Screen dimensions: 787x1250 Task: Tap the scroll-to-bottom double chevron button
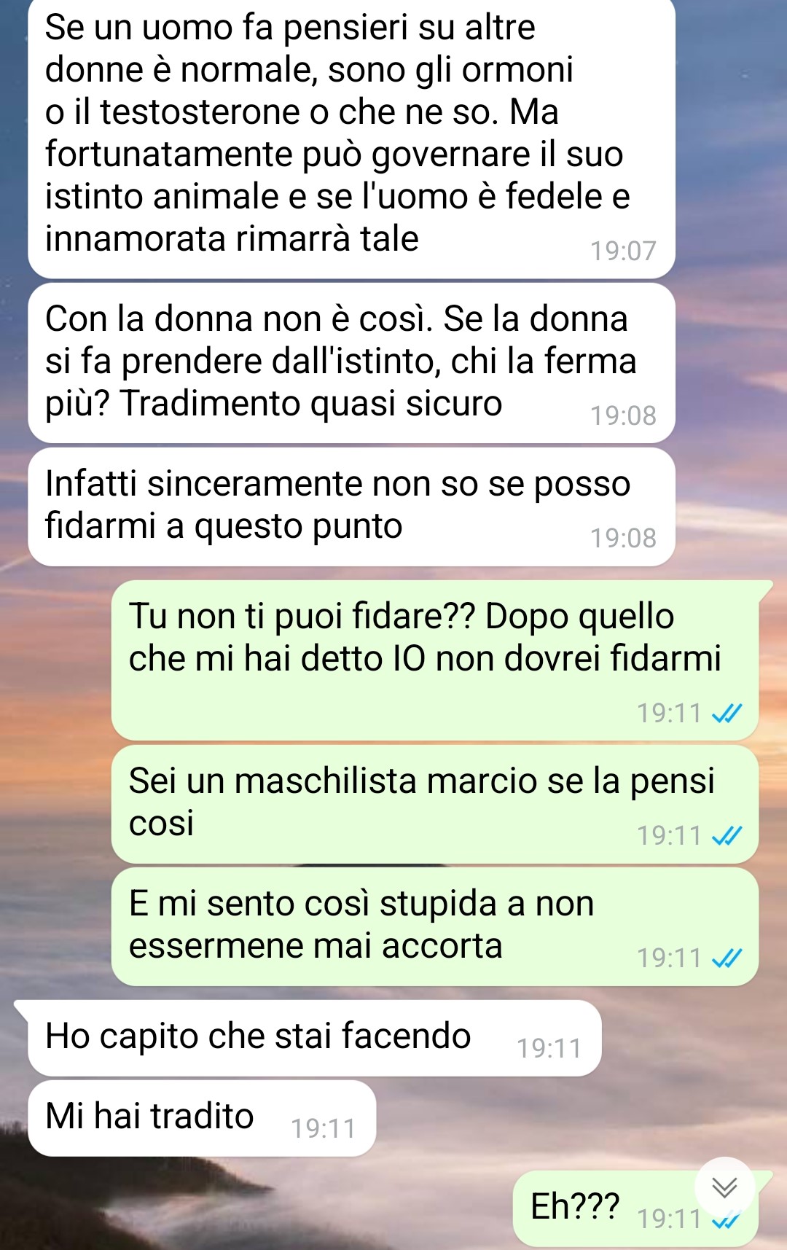click(724, 1187)
